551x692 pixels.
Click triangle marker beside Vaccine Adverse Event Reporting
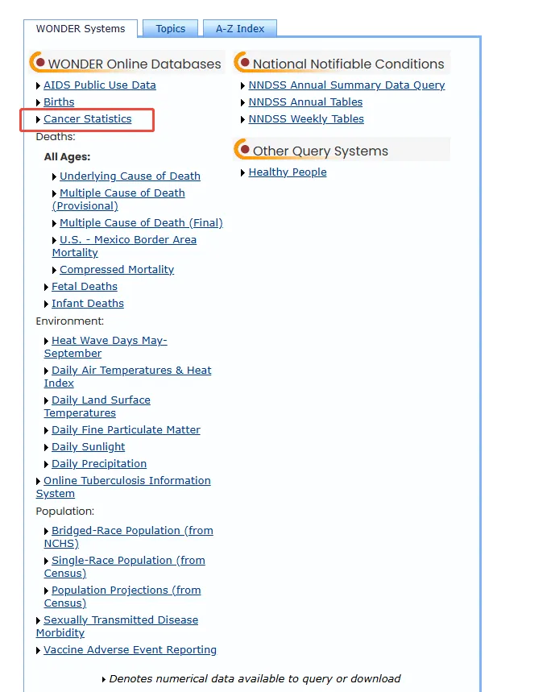click(x=39, y=651)
